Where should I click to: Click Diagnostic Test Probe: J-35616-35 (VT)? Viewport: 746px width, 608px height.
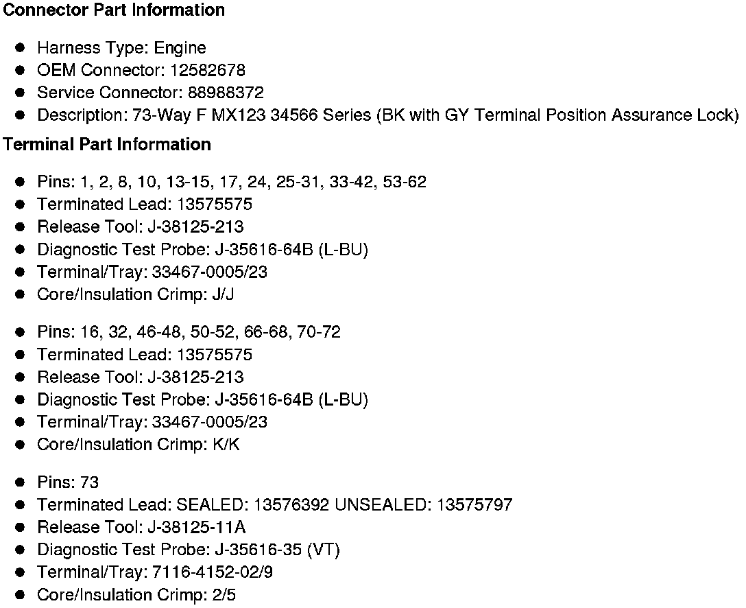(x=189, y=550)
